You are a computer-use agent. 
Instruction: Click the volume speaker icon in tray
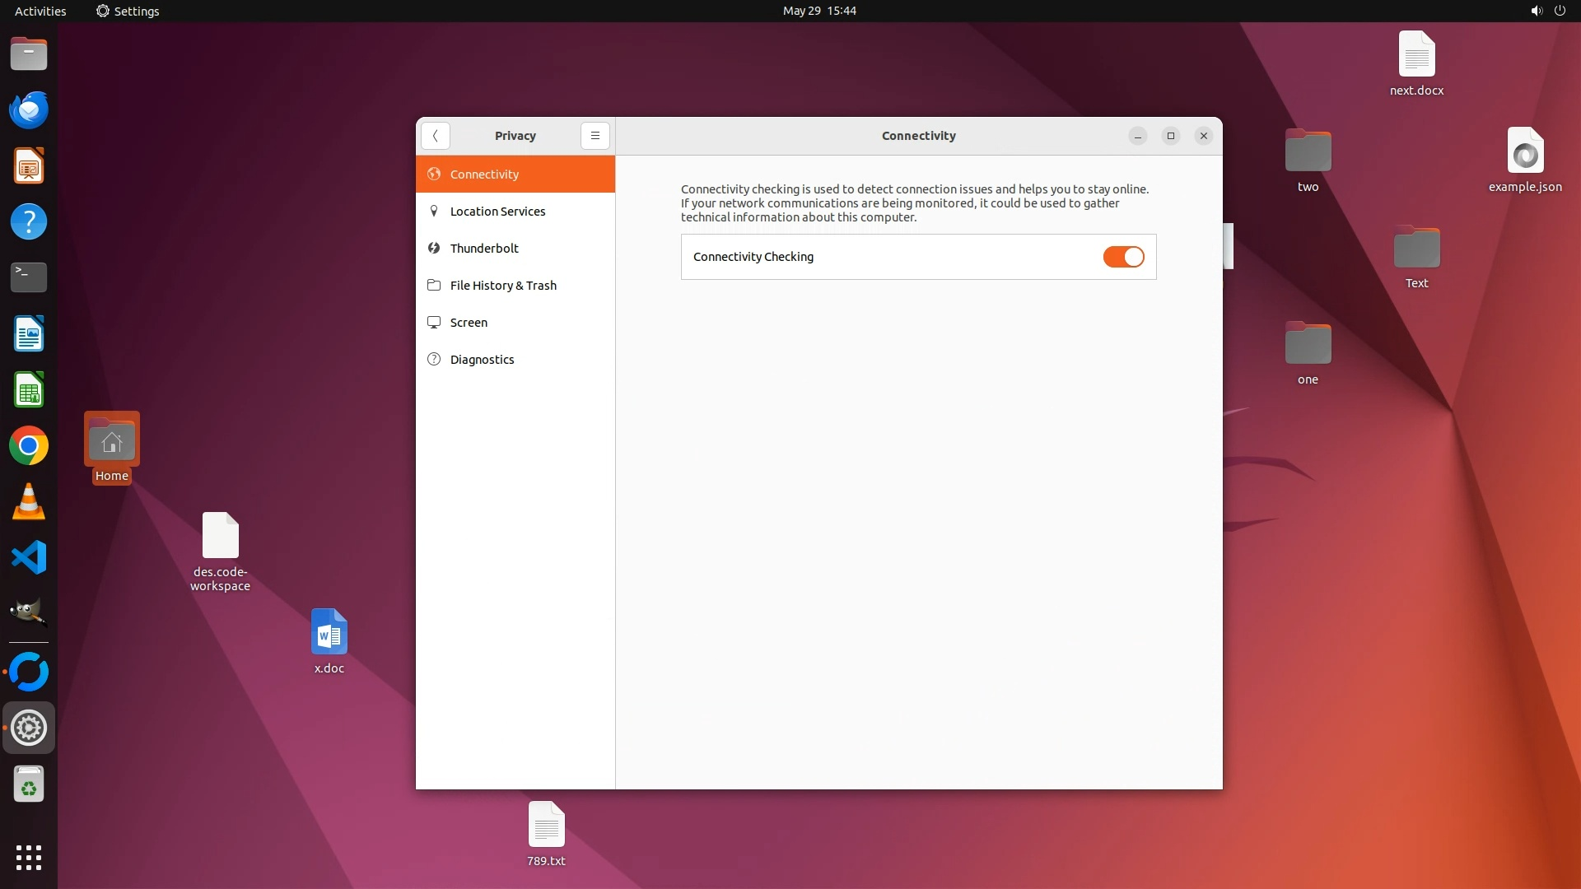(1536, 11)
